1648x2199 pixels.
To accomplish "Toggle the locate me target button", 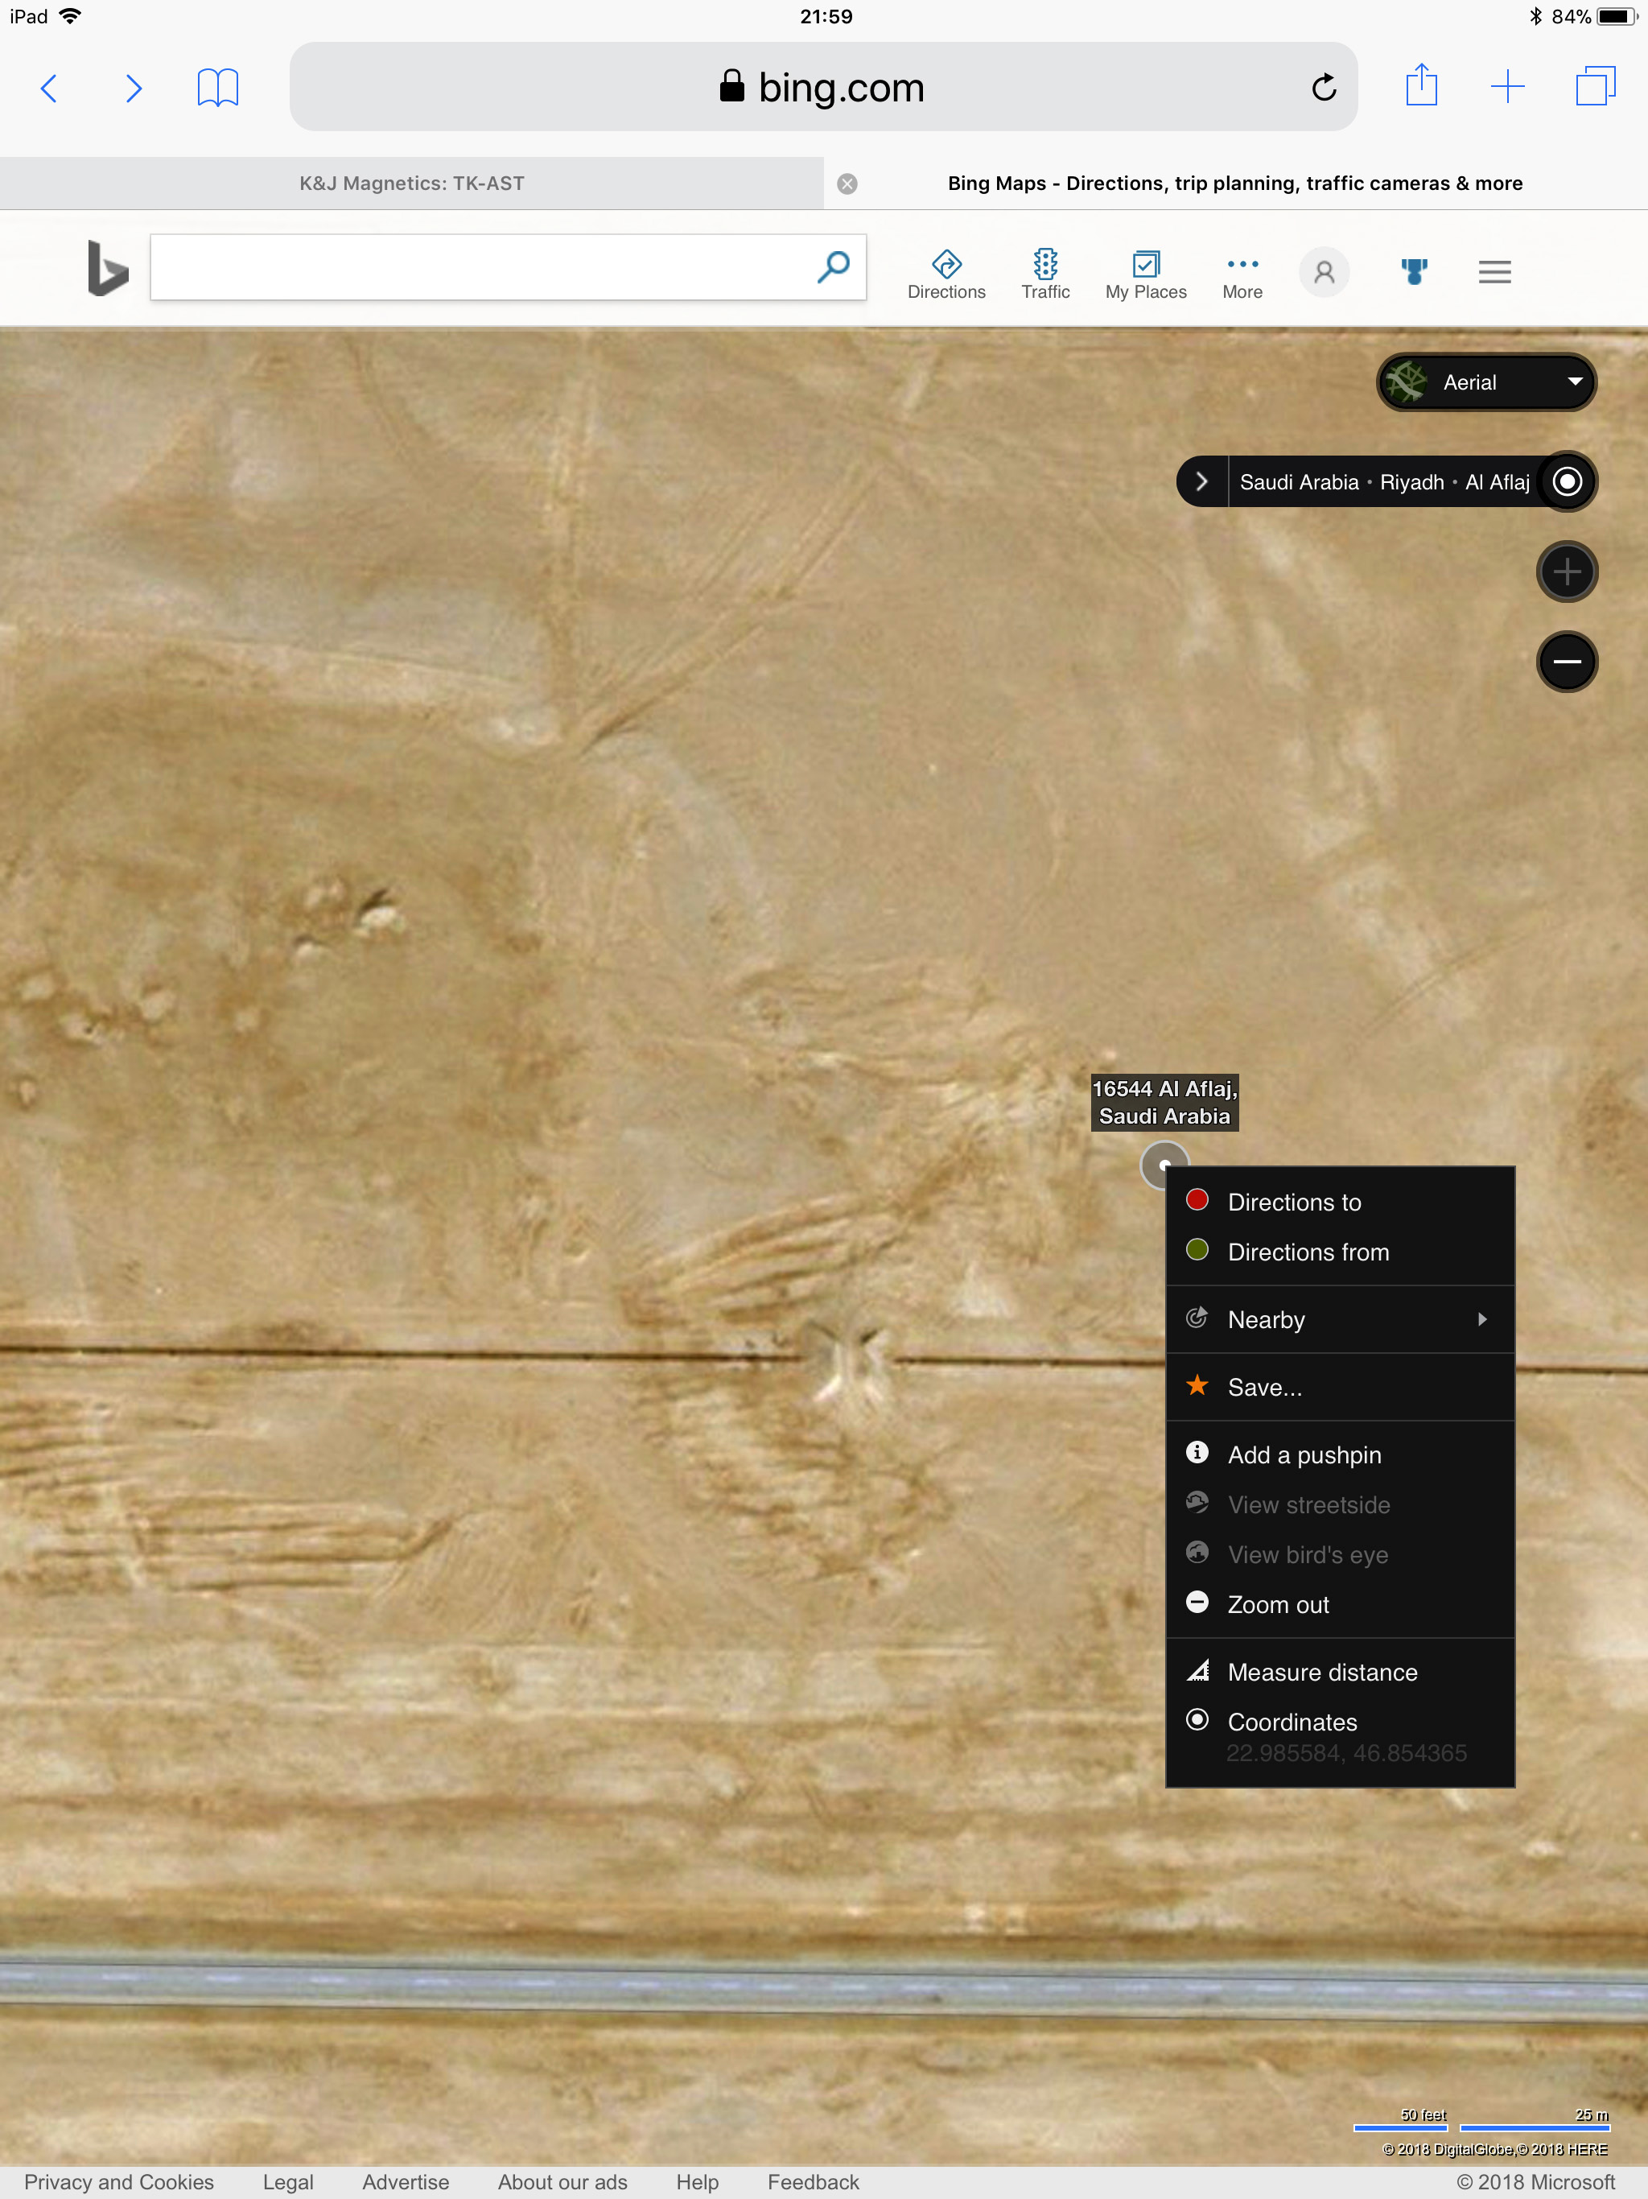I will (x=1567, y=482).
